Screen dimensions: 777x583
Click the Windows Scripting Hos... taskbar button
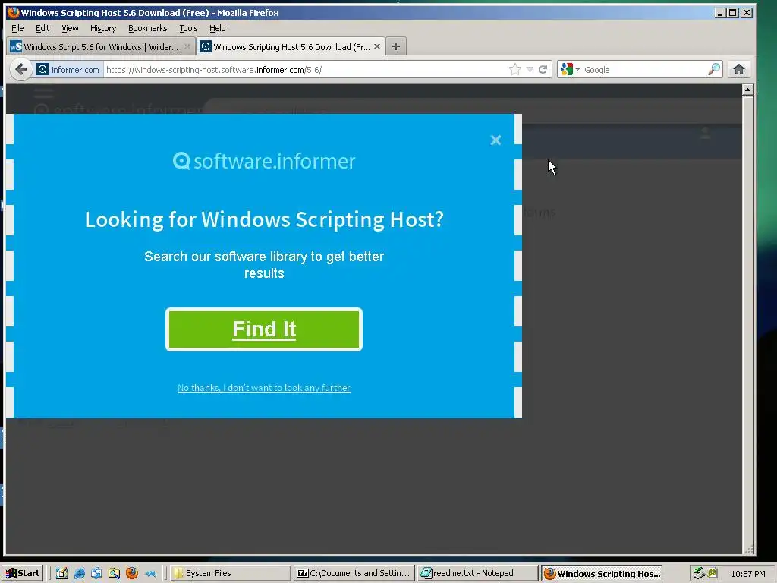pos(601,573)
